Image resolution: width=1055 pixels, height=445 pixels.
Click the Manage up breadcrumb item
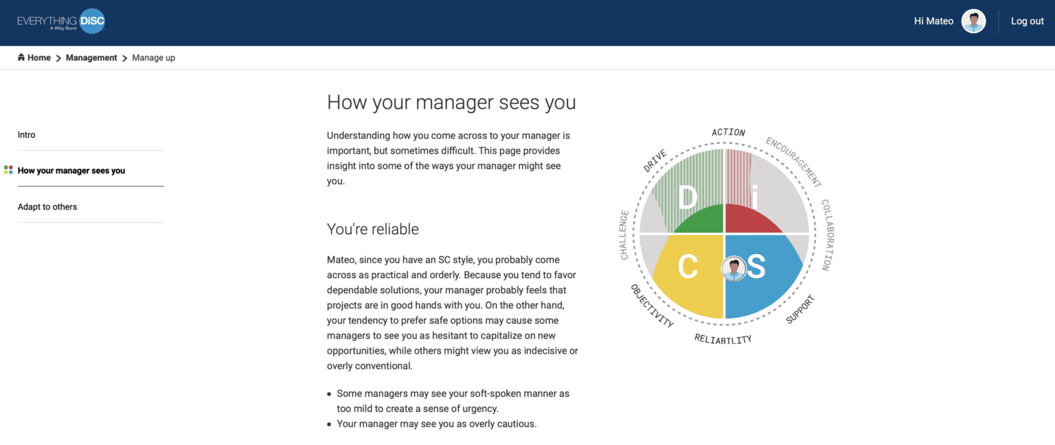click(x=153, y=58)
